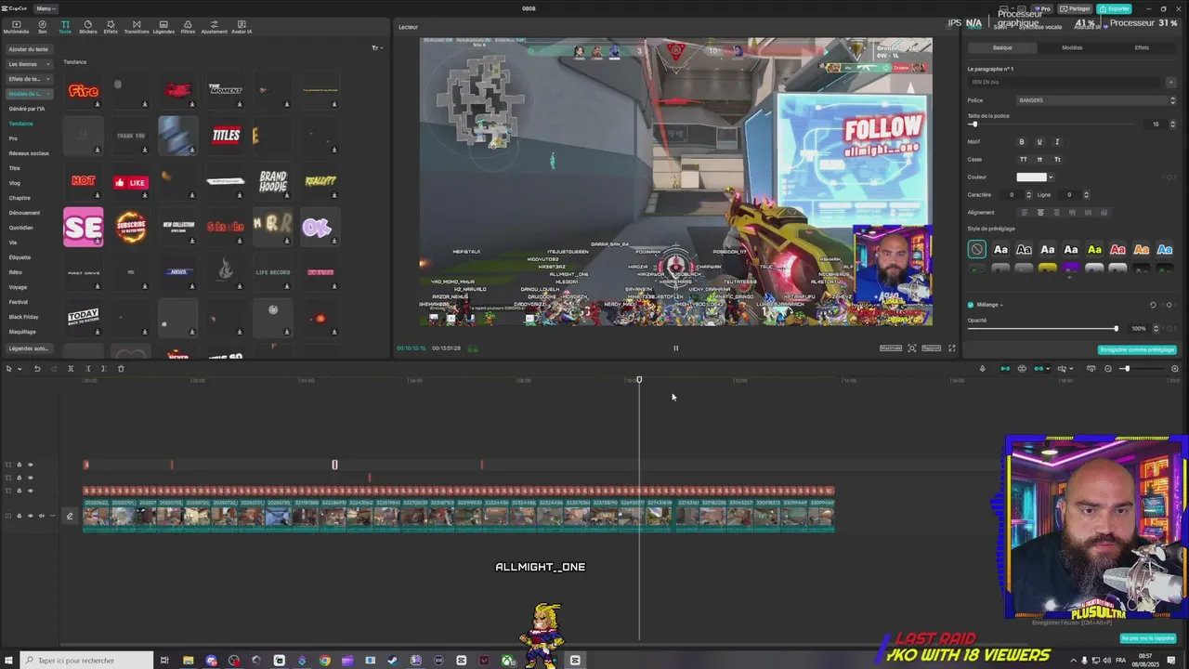Open the Filtres panel
The image size is (1189, 669).
[x=188, y=27]
